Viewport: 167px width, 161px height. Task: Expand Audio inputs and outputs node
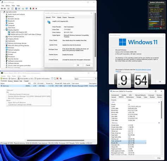click(4, 14)
